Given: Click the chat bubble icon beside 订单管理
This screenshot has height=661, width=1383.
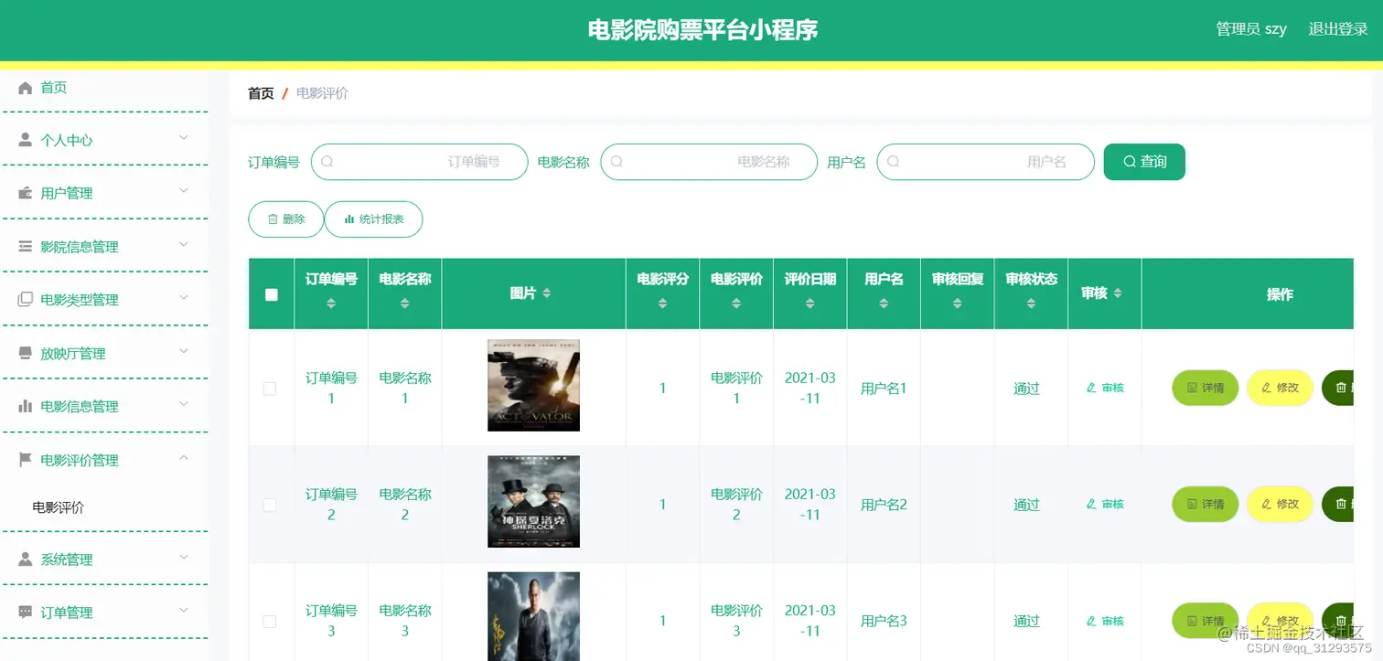Looking at the screenshot, I should tap(26, 612).
